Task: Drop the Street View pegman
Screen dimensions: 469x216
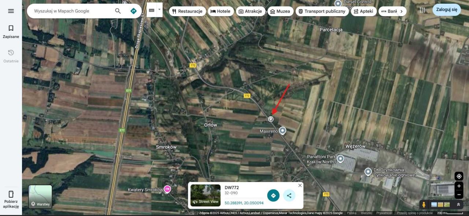Action: tap(424, 204)
